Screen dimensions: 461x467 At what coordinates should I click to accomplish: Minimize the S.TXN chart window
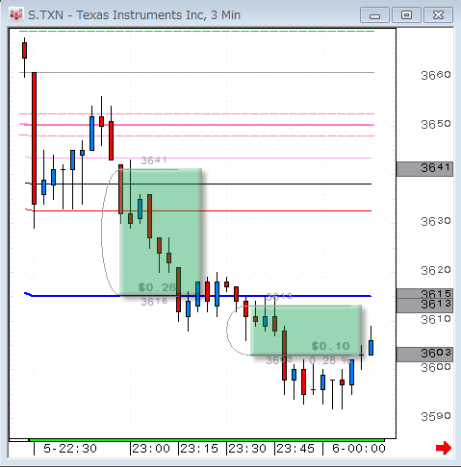(x=374, y=15)
